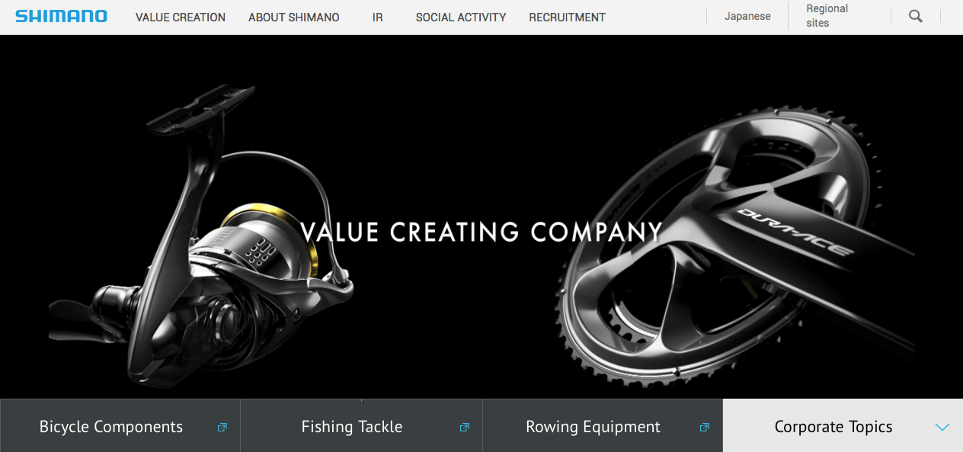Image resolution: width=963 pixels, height=452 pixels.
Task: Open Regional sites link
Action: point(827,16)
